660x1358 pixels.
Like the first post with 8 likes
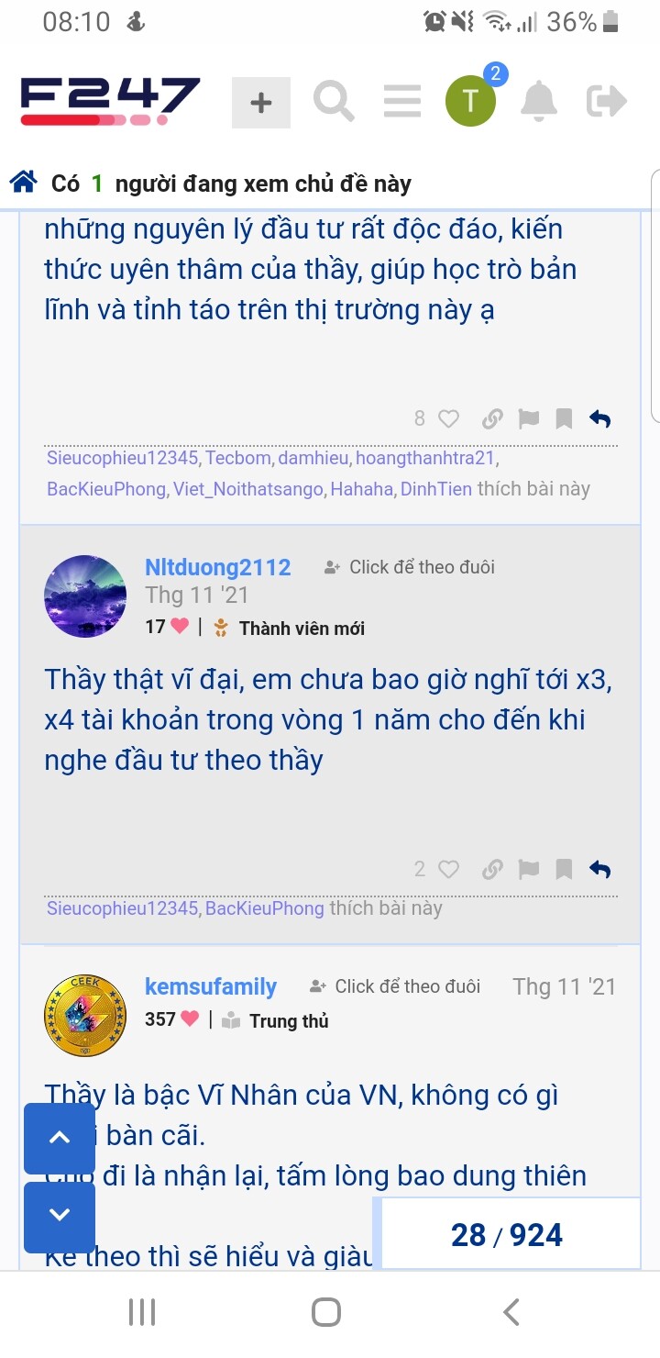pyautogui.click(x=448, y=419)
